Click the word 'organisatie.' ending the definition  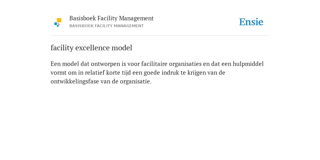click(x=136, y=82)
